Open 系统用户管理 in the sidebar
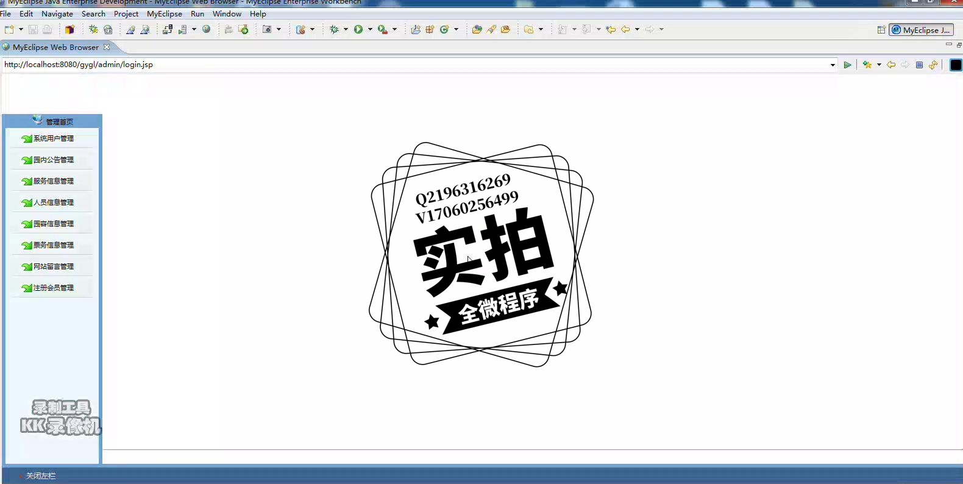Image resolution: width=963 pixels, height=484 pixels. 53,138
